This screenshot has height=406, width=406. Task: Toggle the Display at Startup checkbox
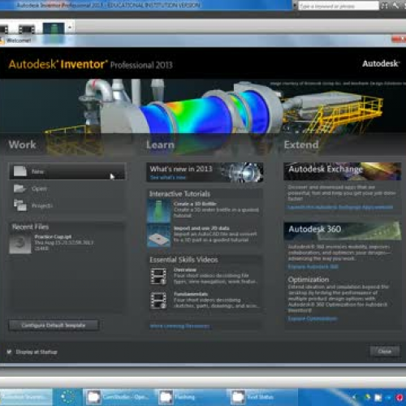9,352
